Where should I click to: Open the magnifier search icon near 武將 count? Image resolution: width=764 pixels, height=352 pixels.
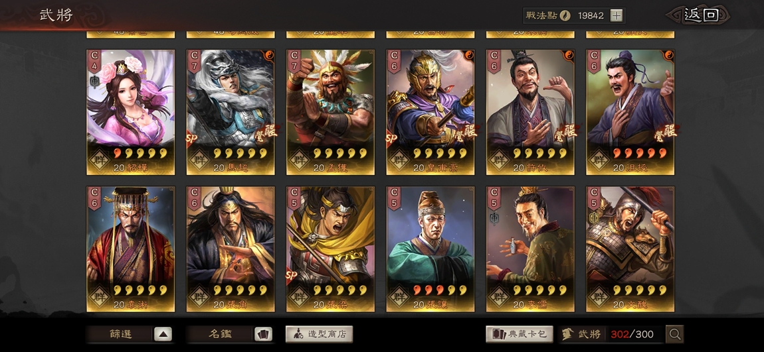click(x=675, y=334)
